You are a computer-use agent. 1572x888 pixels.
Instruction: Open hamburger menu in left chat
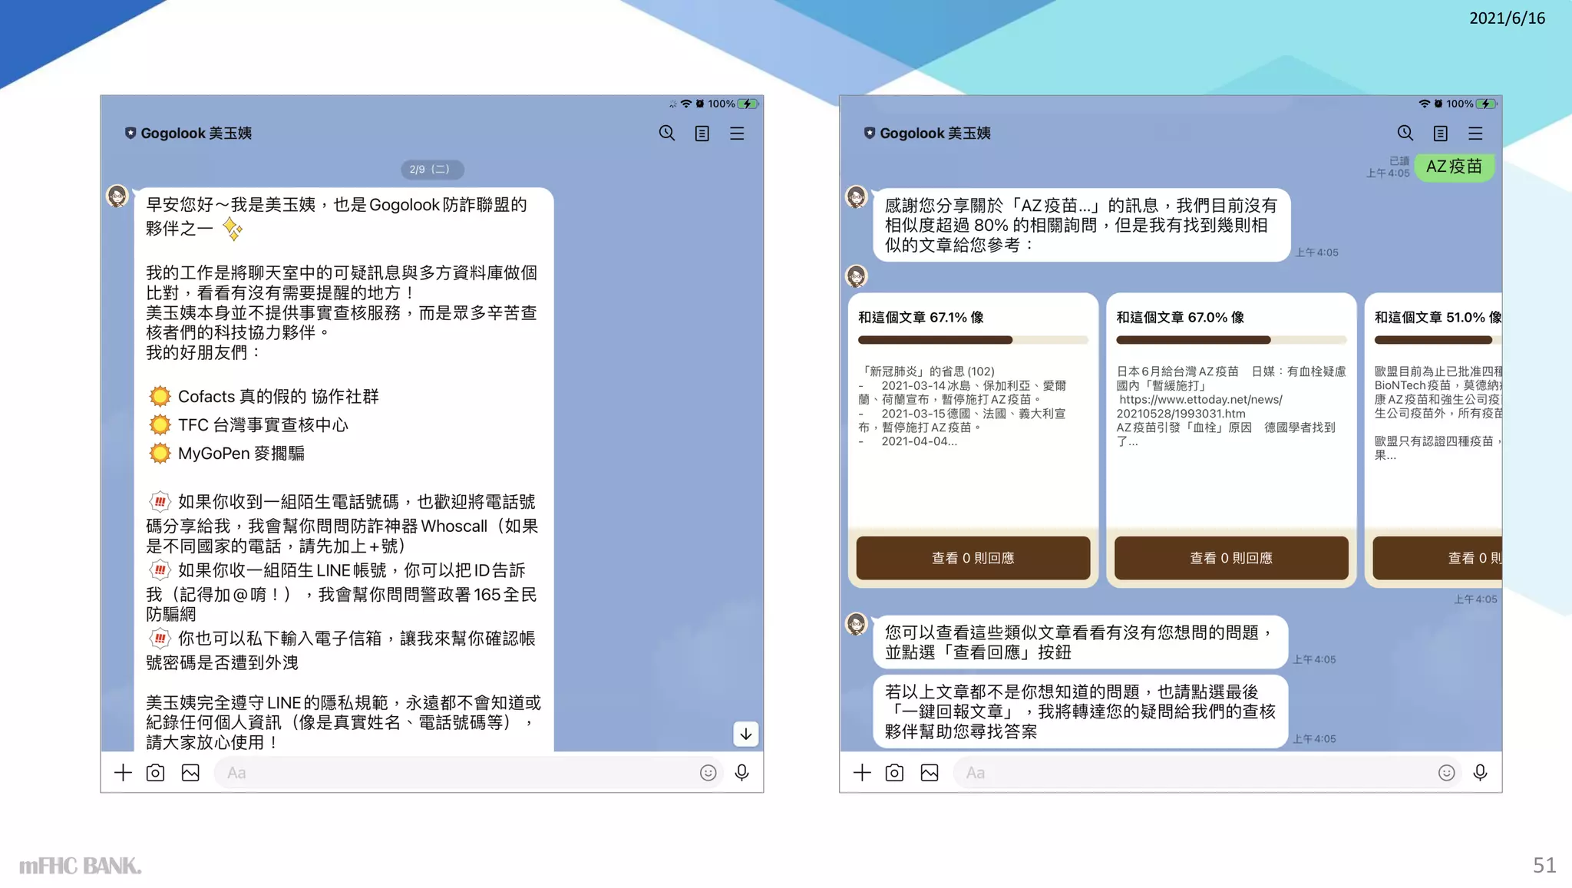tap(737, 134)
